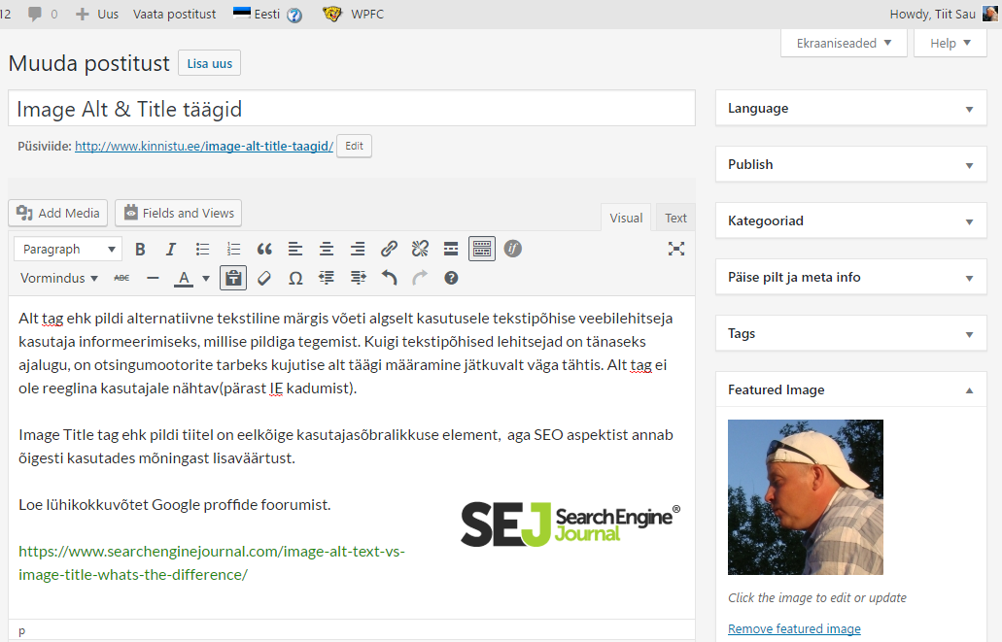1002x642 pixels.
Task: Expand the Kategooriad panel
Action: tap(851, 221)
